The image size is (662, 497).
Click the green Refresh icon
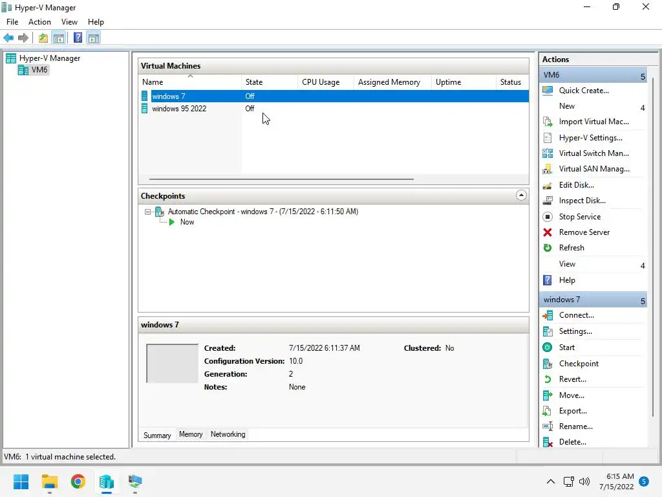click(x=548, y=248)
